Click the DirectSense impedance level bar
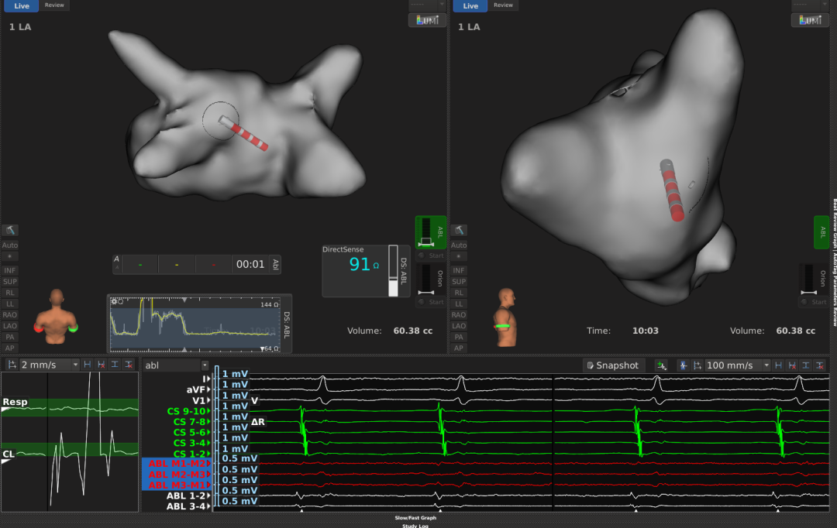This screenshot has height=528, width=837. pyautogui.click(x=393, y=271)
